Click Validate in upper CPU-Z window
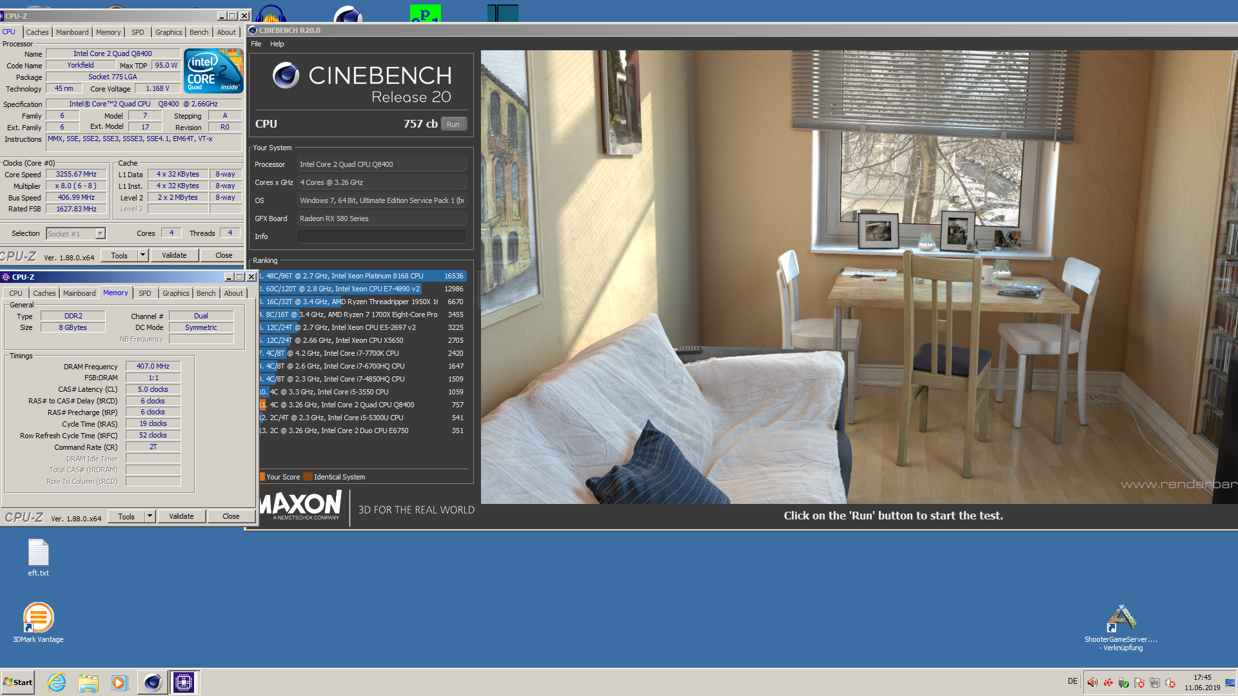The width and height of the screenshot is (1238, 696). click(174, 255)
